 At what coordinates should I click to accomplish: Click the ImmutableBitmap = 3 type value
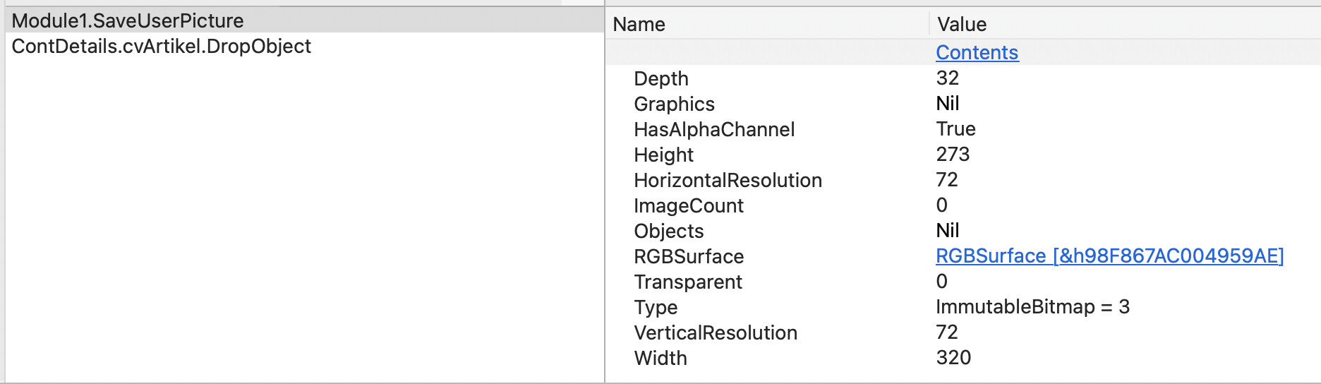coord(1032,307)
